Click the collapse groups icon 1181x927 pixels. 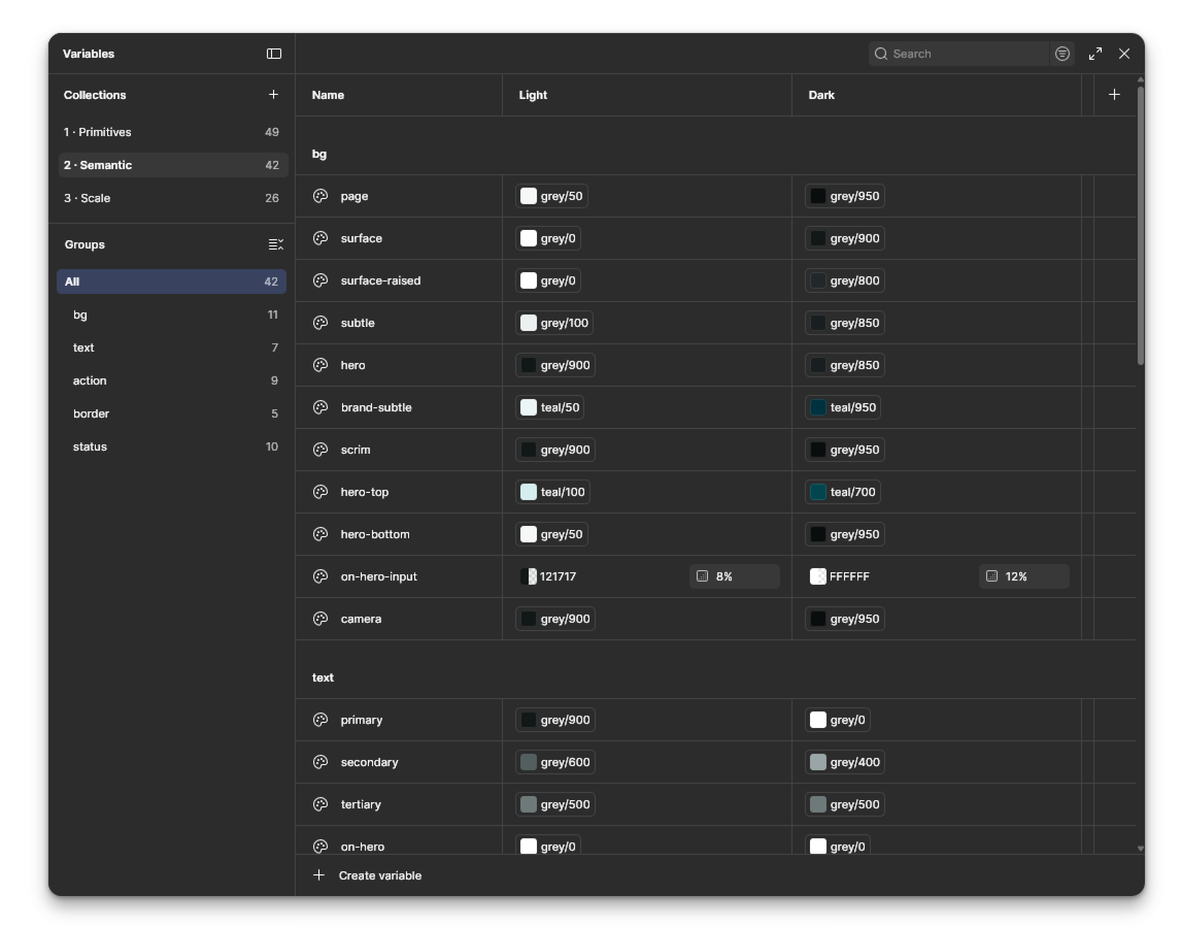[x=276, y=244]
